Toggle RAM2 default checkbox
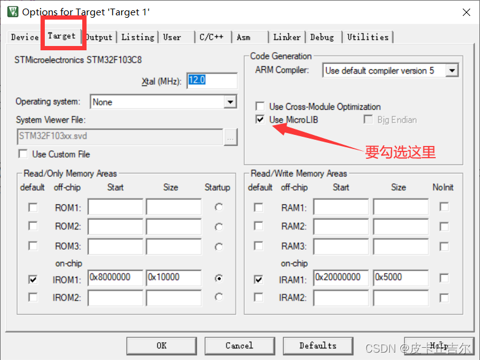 click(258, 226)
